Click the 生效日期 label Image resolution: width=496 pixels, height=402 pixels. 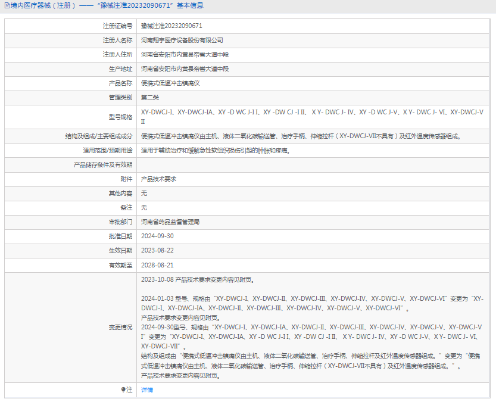120,251
